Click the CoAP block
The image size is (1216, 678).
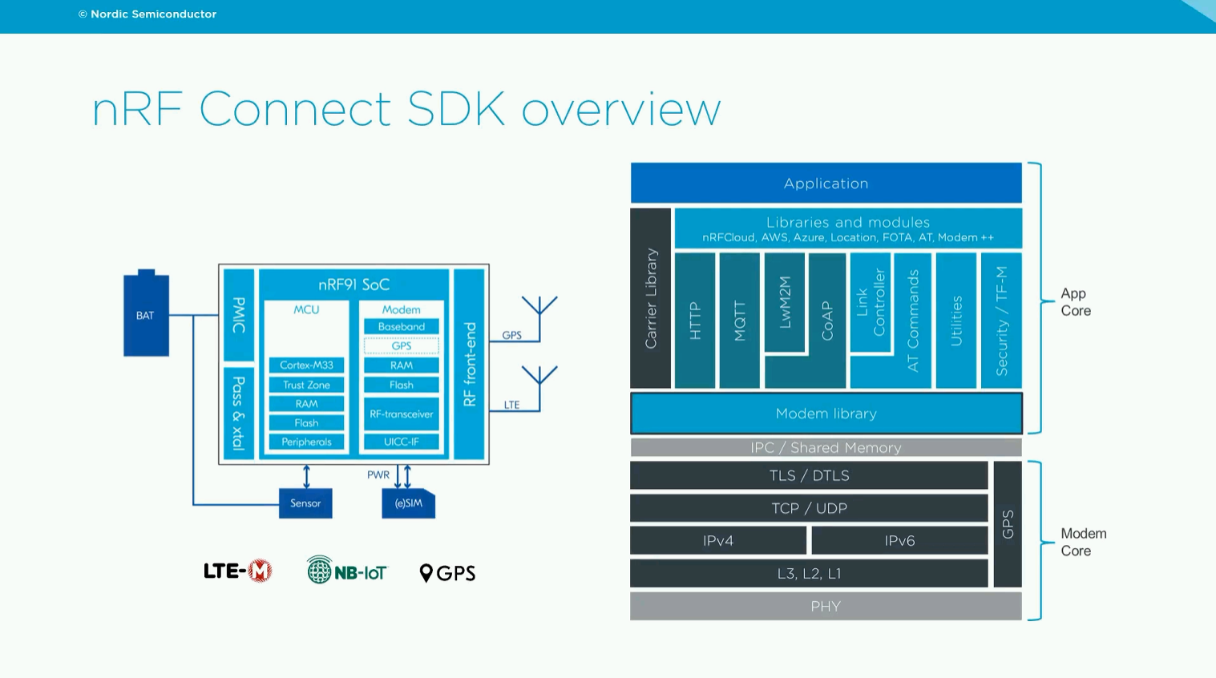pyautogui.click(x=827, y=321)
